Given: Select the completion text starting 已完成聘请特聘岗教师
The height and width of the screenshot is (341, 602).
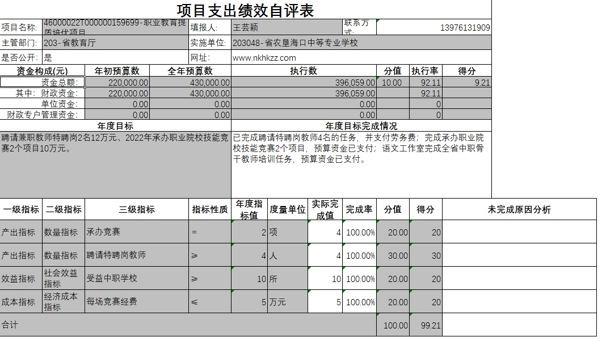Looking at the screenshot, I should [x=361, y=165].
